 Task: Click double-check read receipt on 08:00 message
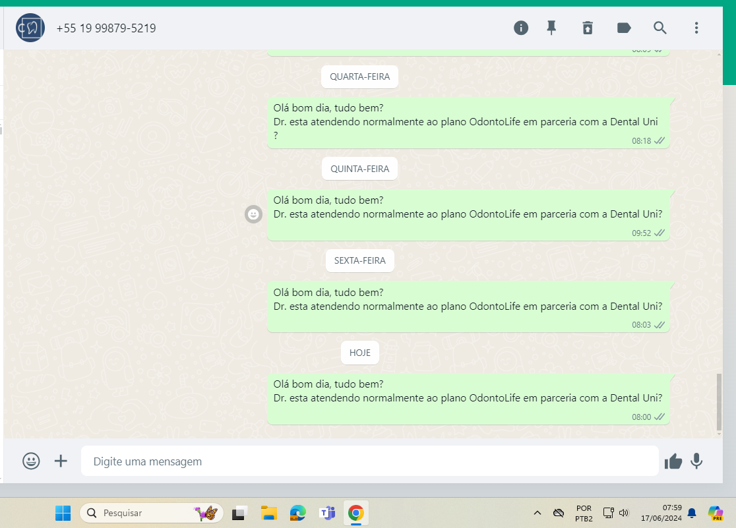coord(659,417)
